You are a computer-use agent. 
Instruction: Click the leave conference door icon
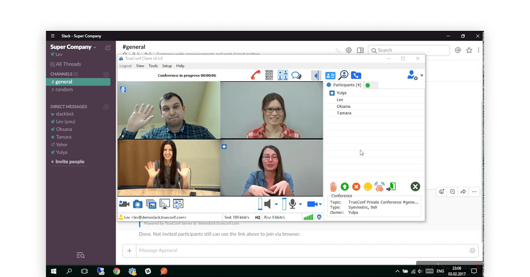pos(391,187)
